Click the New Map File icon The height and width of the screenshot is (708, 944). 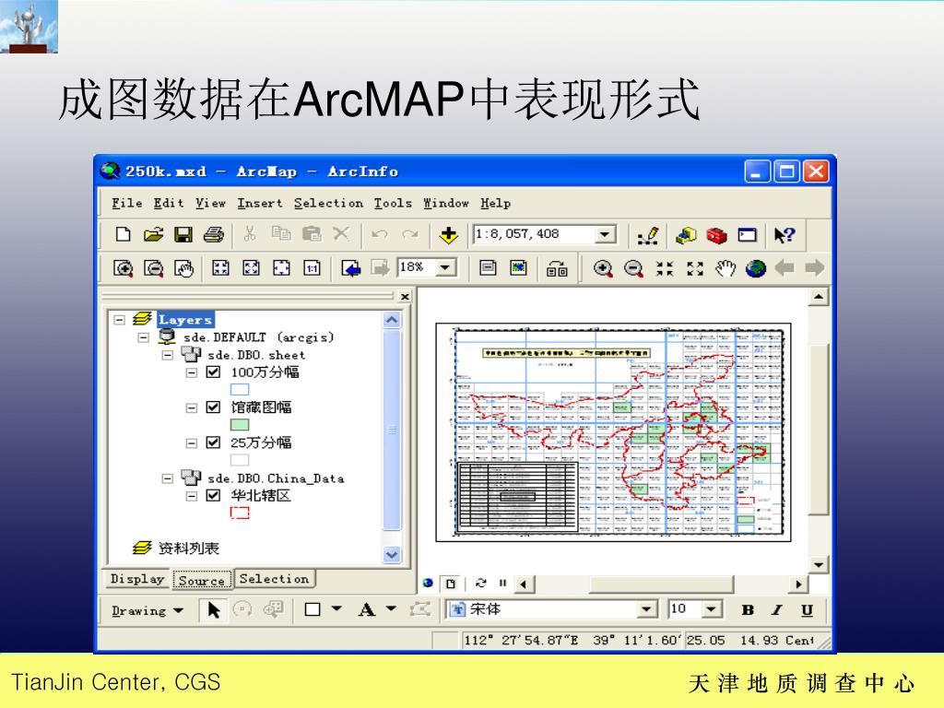[123, 234]
